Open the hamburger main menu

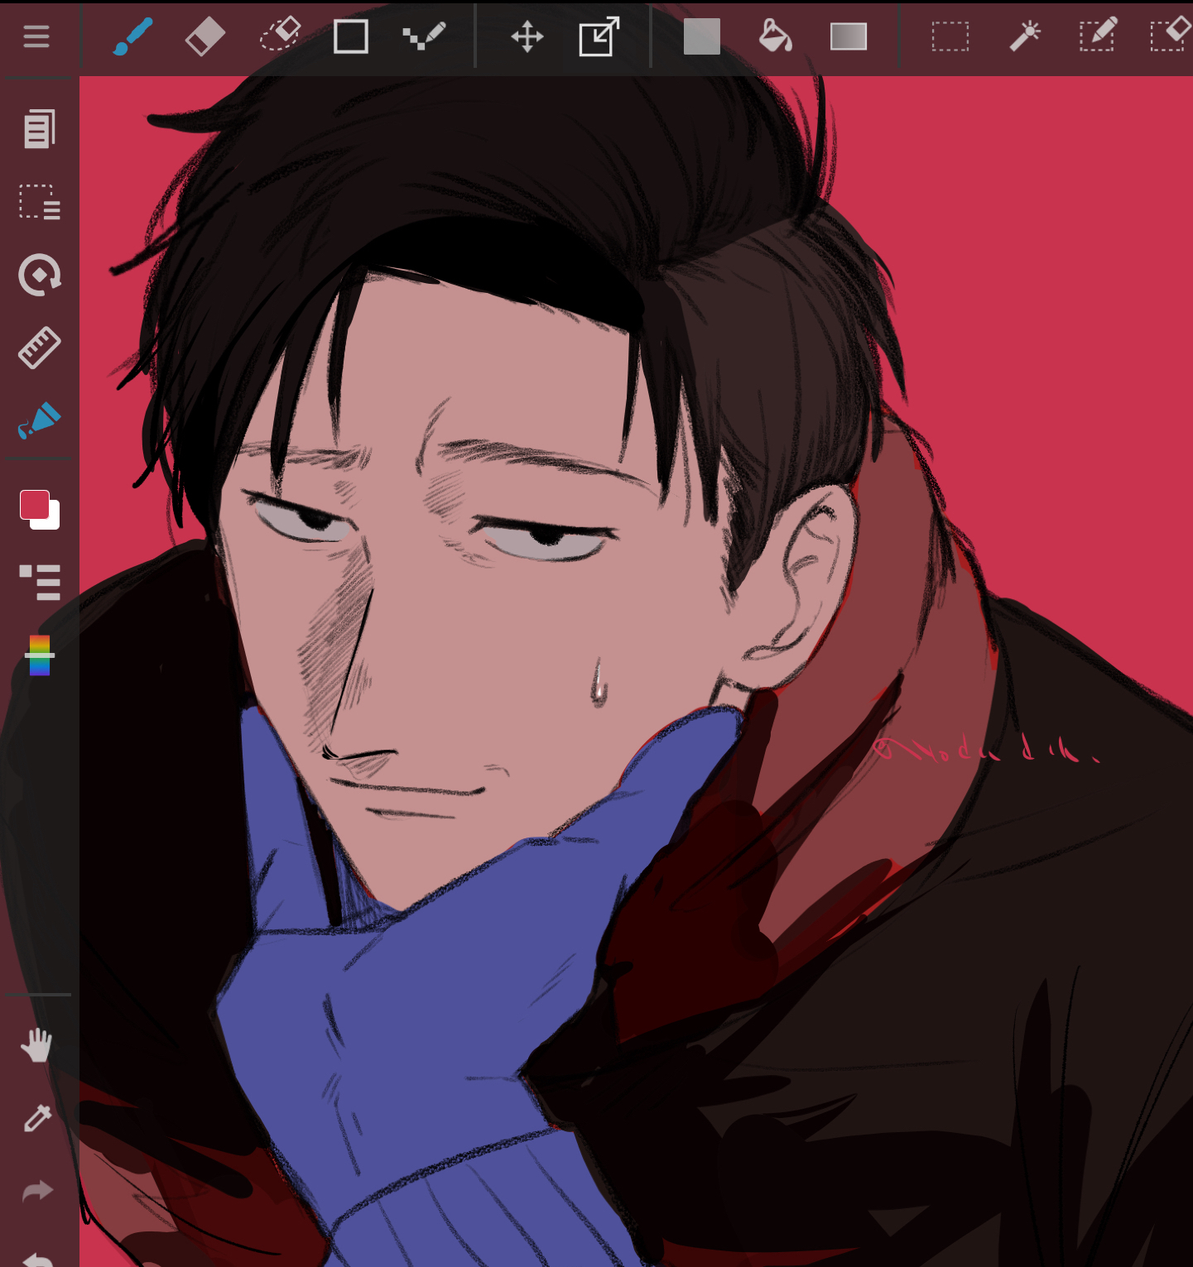point(36,36)
